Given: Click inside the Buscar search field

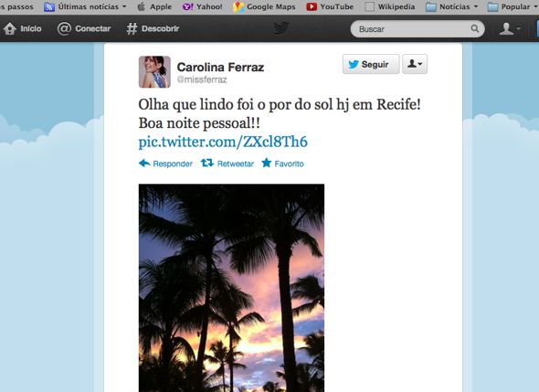Looking at the screenshot, I should coord(413,29).
